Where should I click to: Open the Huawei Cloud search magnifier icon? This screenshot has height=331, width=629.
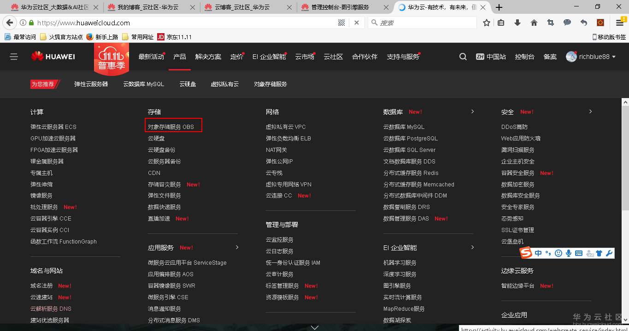(x=463, y=56)
